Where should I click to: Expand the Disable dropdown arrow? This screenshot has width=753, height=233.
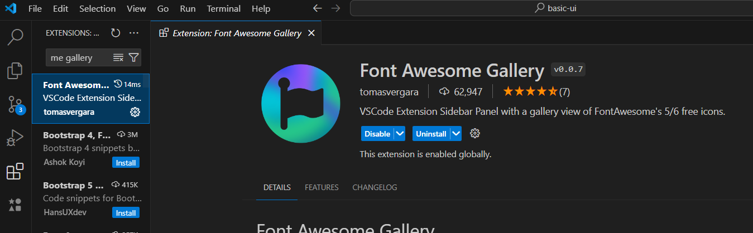coord(400,134)
